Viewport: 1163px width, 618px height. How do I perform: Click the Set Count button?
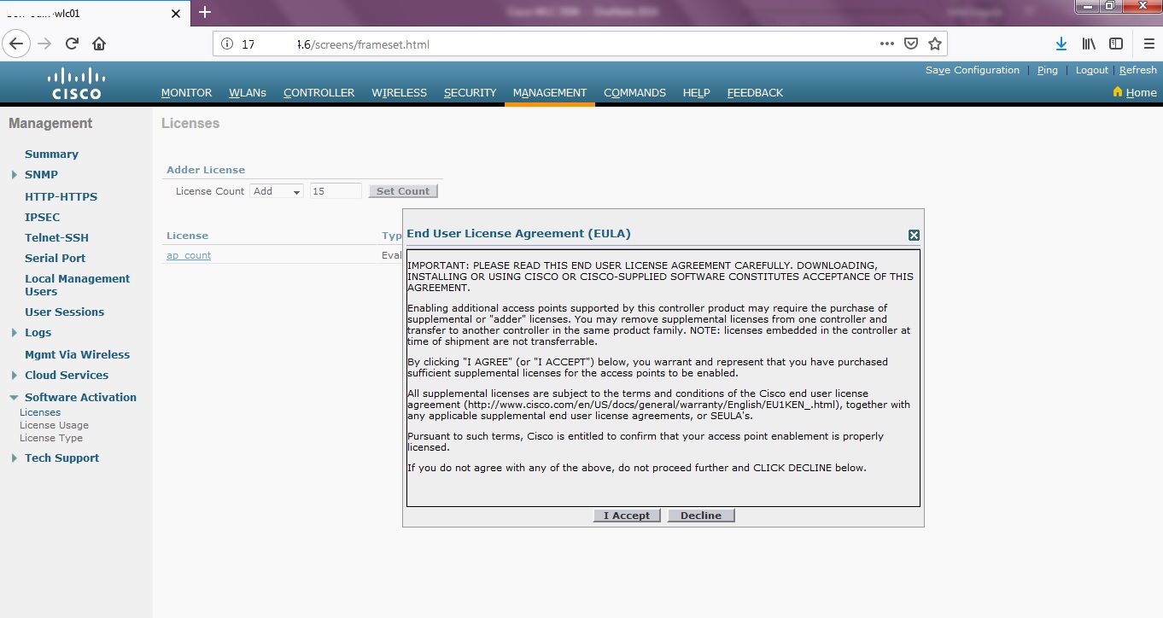click(x=403, y=191)
